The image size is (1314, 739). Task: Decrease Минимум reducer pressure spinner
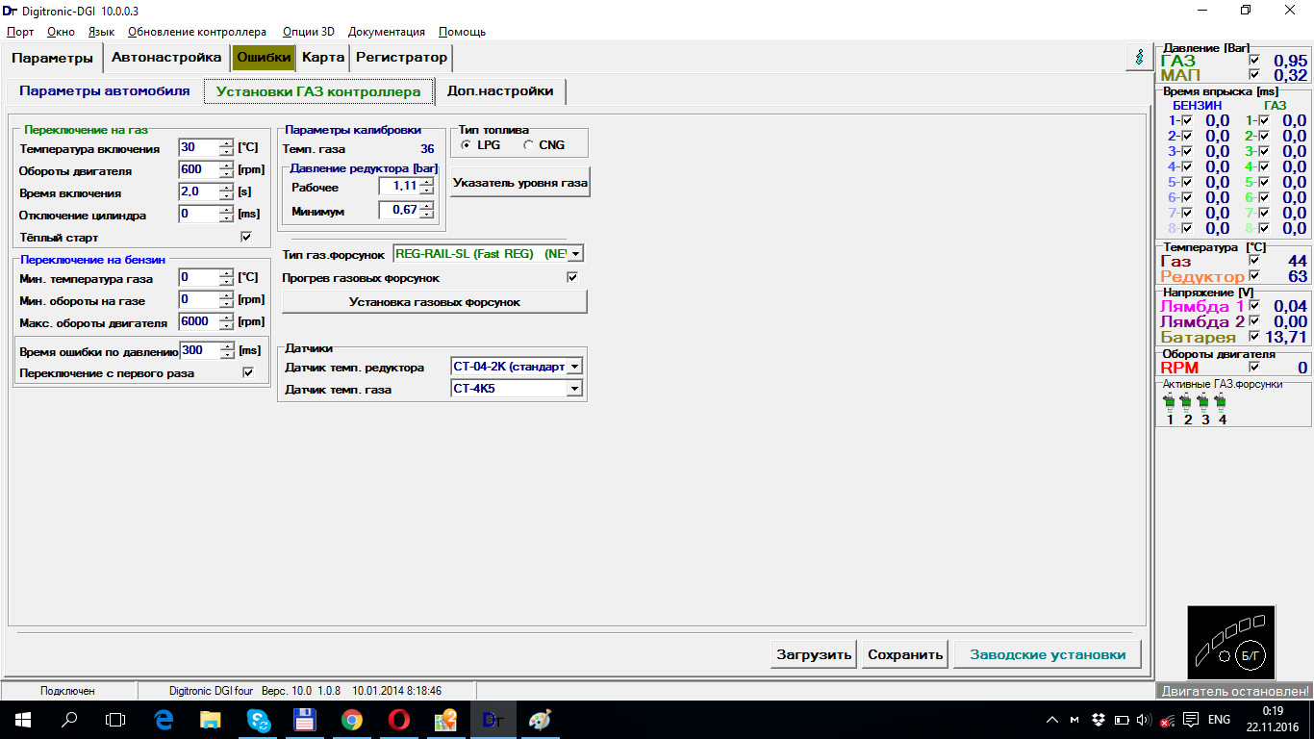click(426, 214)
